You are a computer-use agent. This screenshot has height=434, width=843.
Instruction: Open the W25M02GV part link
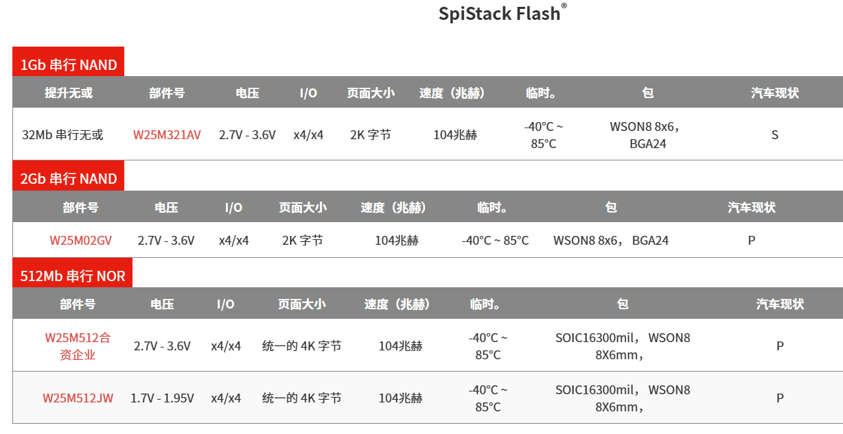click(80, 241)
